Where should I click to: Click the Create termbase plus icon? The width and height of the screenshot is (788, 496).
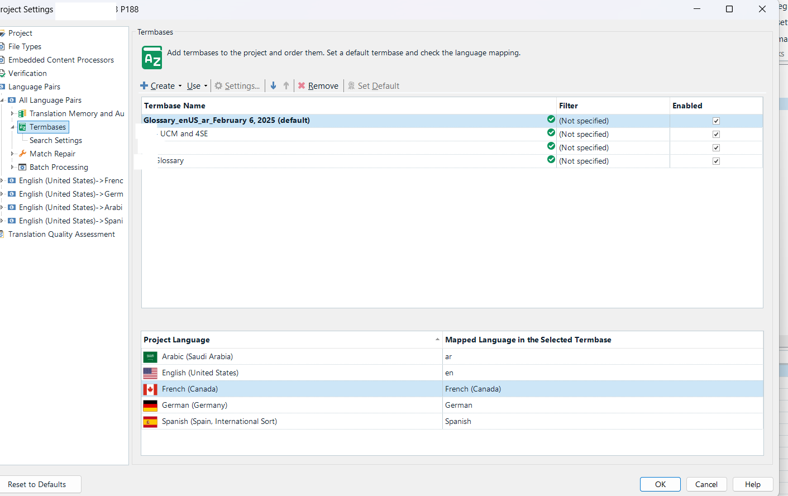tap(144, 85)
